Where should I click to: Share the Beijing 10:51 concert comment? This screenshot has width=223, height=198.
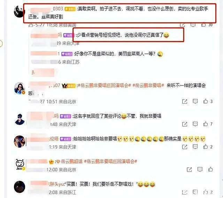click(x=185, y=101)
